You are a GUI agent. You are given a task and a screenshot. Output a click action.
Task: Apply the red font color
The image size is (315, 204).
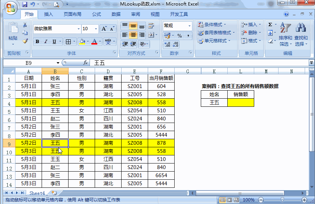pos(94,42)
